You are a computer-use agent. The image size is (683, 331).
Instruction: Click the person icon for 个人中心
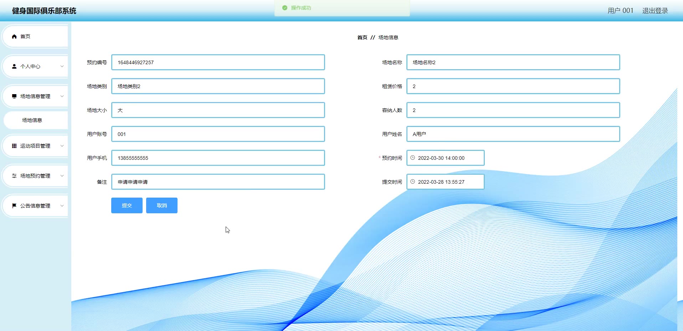tap(14, 66)
